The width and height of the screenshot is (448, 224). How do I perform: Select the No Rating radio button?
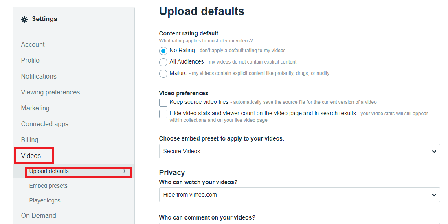coord(163,51)
